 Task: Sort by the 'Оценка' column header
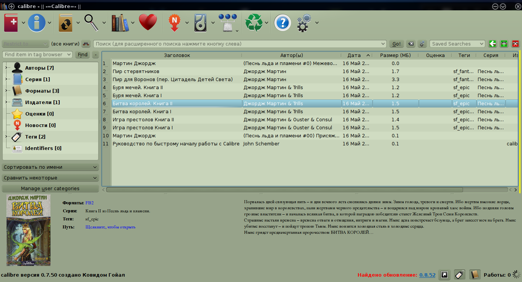pos(435,55)
